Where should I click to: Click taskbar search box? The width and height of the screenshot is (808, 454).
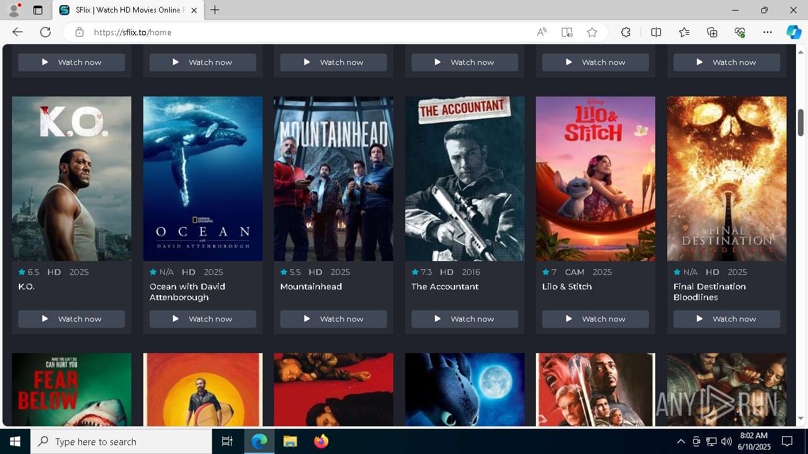[121, 441]
